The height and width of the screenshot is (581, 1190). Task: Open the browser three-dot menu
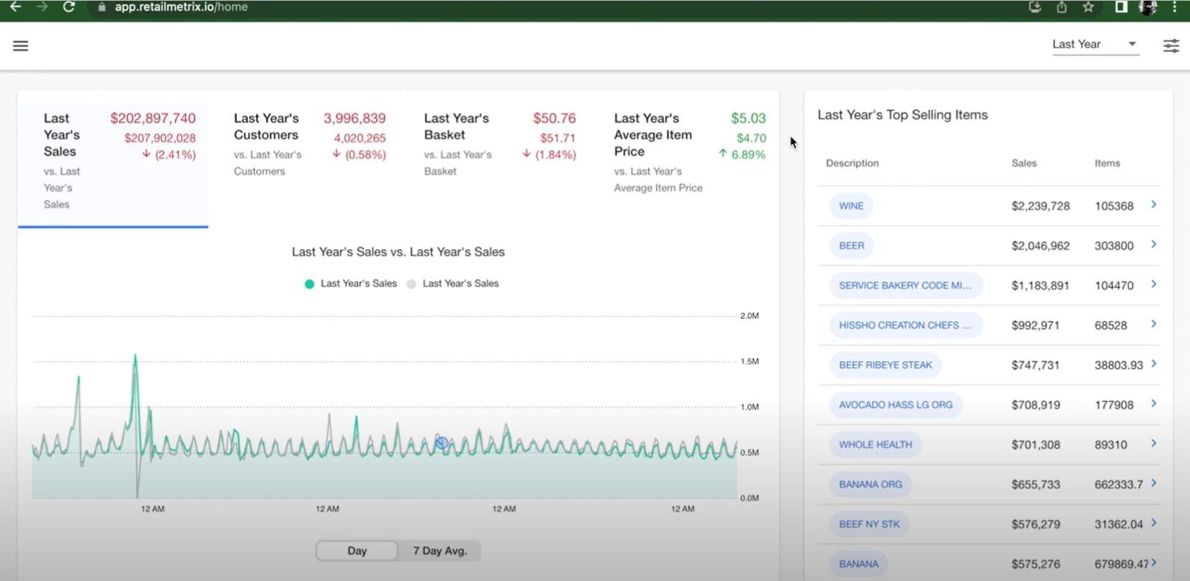[1175, 7]
